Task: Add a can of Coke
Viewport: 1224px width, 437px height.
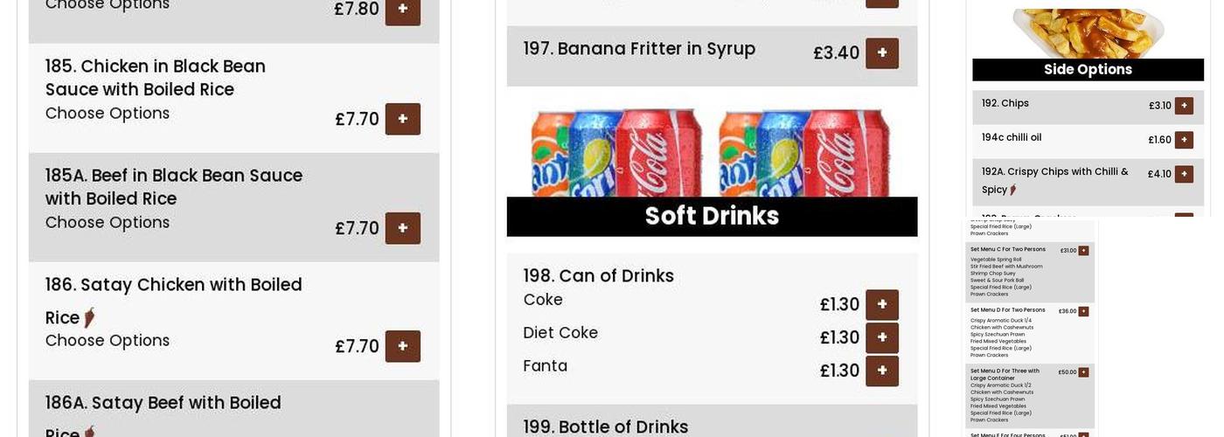Action: pos(881,305)
